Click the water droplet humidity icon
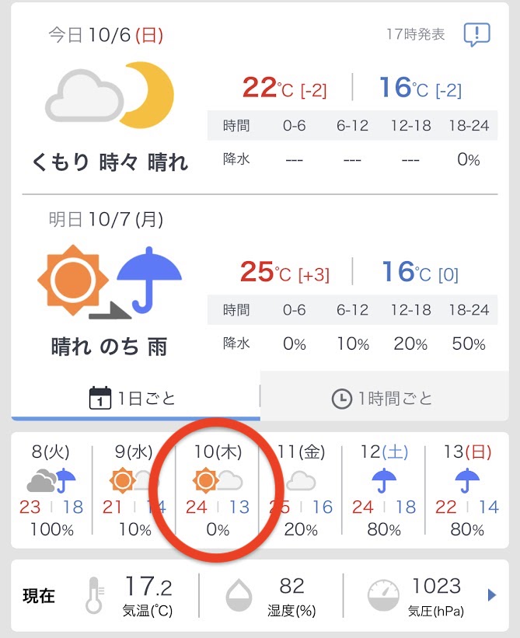 (x=239, y=596)
